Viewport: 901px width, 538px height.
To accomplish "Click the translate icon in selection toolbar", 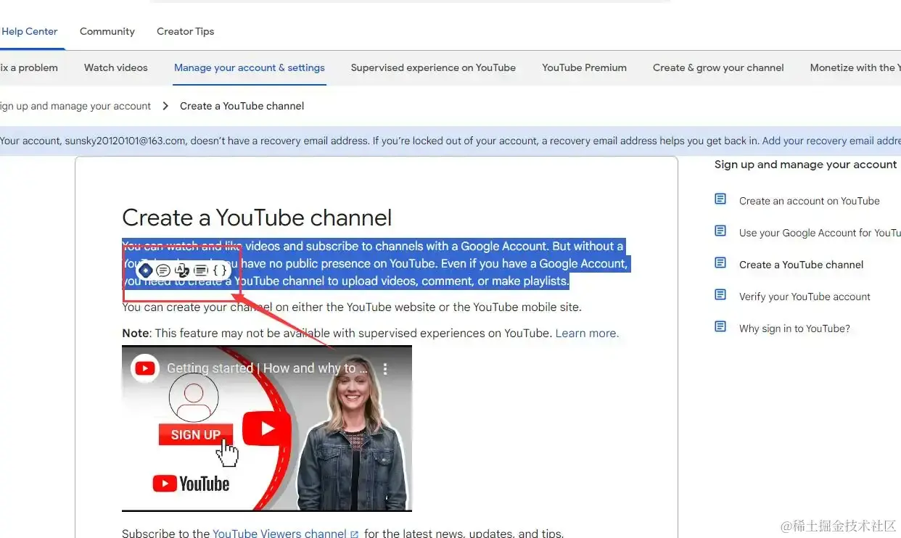I will click(182, 270).
